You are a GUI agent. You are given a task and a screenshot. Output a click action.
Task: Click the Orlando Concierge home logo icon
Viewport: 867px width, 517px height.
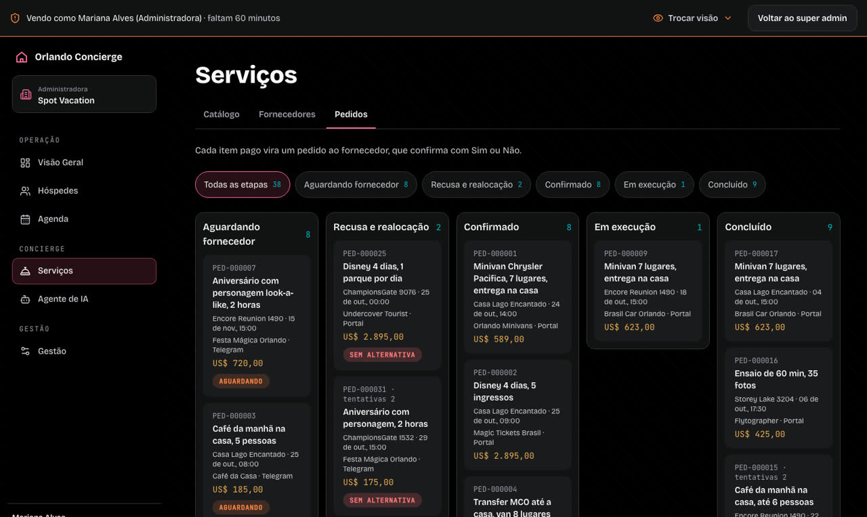pyautogui.click(x=22, y=57)
